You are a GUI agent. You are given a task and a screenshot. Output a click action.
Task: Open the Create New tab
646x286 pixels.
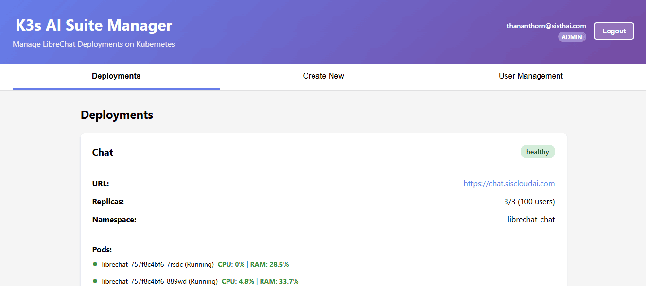click(323, 76)
